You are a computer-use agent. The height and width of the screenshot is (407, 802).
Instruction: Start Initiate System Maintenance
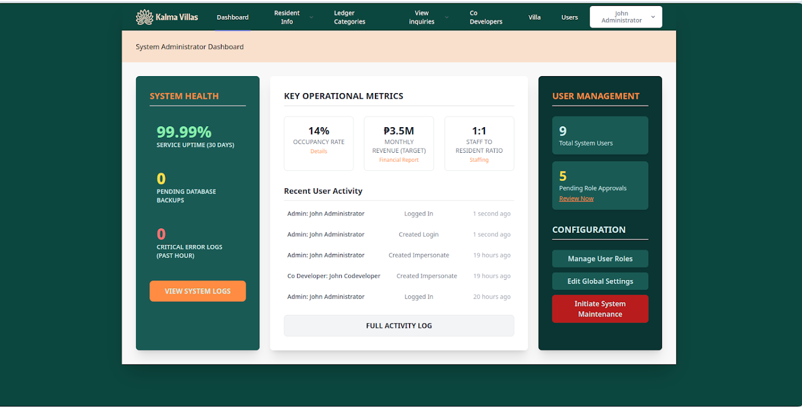point(600,309)
